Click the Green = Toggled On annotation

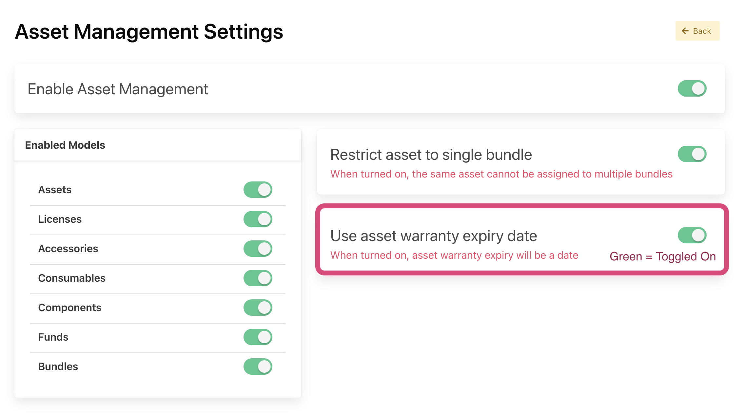coord(662,256)
